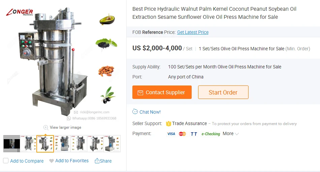Click the MasterCard payment icon

(183, 134)
